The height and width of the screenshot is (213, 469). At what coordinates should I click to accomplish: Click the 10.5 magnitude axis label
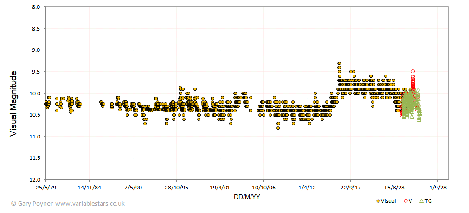tap(36, 115)
